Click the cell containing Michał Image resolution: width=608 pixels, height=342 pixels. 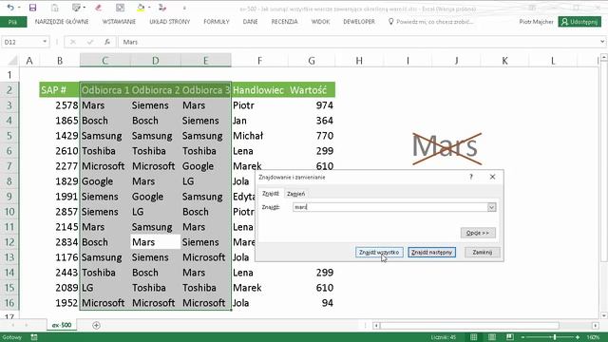pyautogui.click(x=259, y=136)
